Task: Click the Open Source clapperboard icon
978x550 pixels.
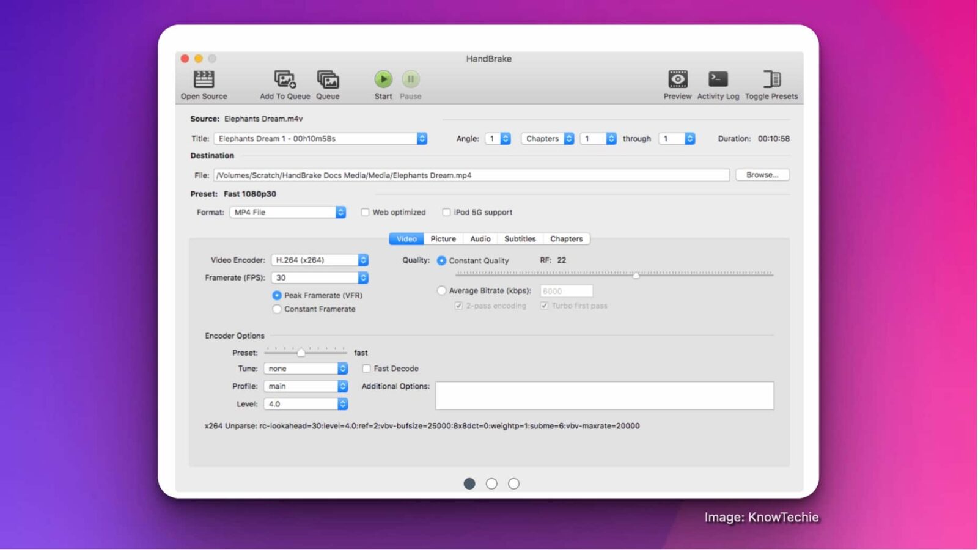Action: [x=204, y=79]
